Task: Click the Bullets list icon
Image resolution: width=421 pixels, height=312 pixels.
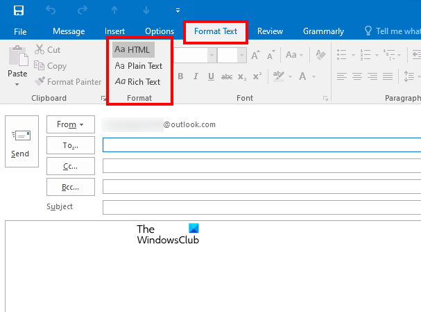Action: [x=342, y=55]
